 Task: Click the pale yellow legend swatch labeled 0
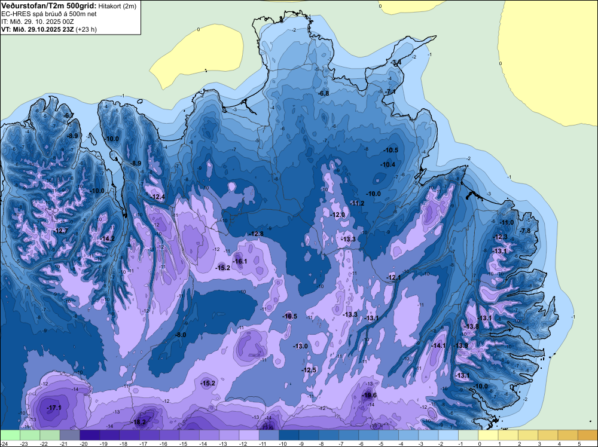point(488,435)
